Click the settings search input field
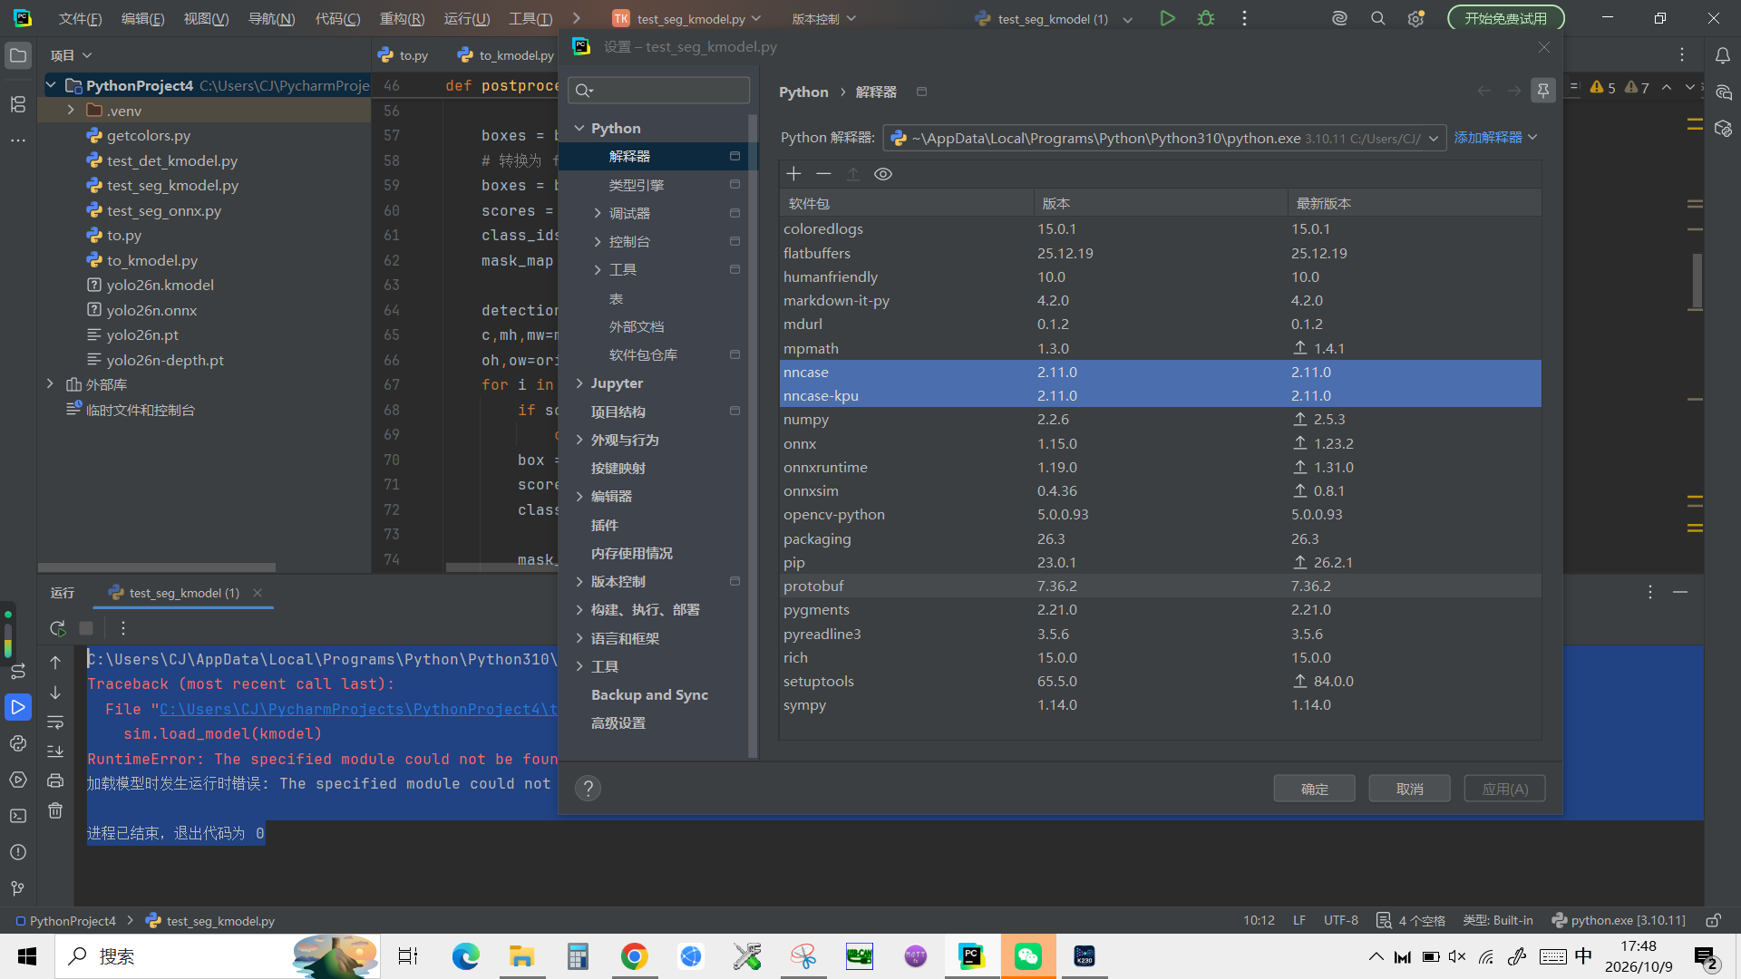 click(659, 90)
